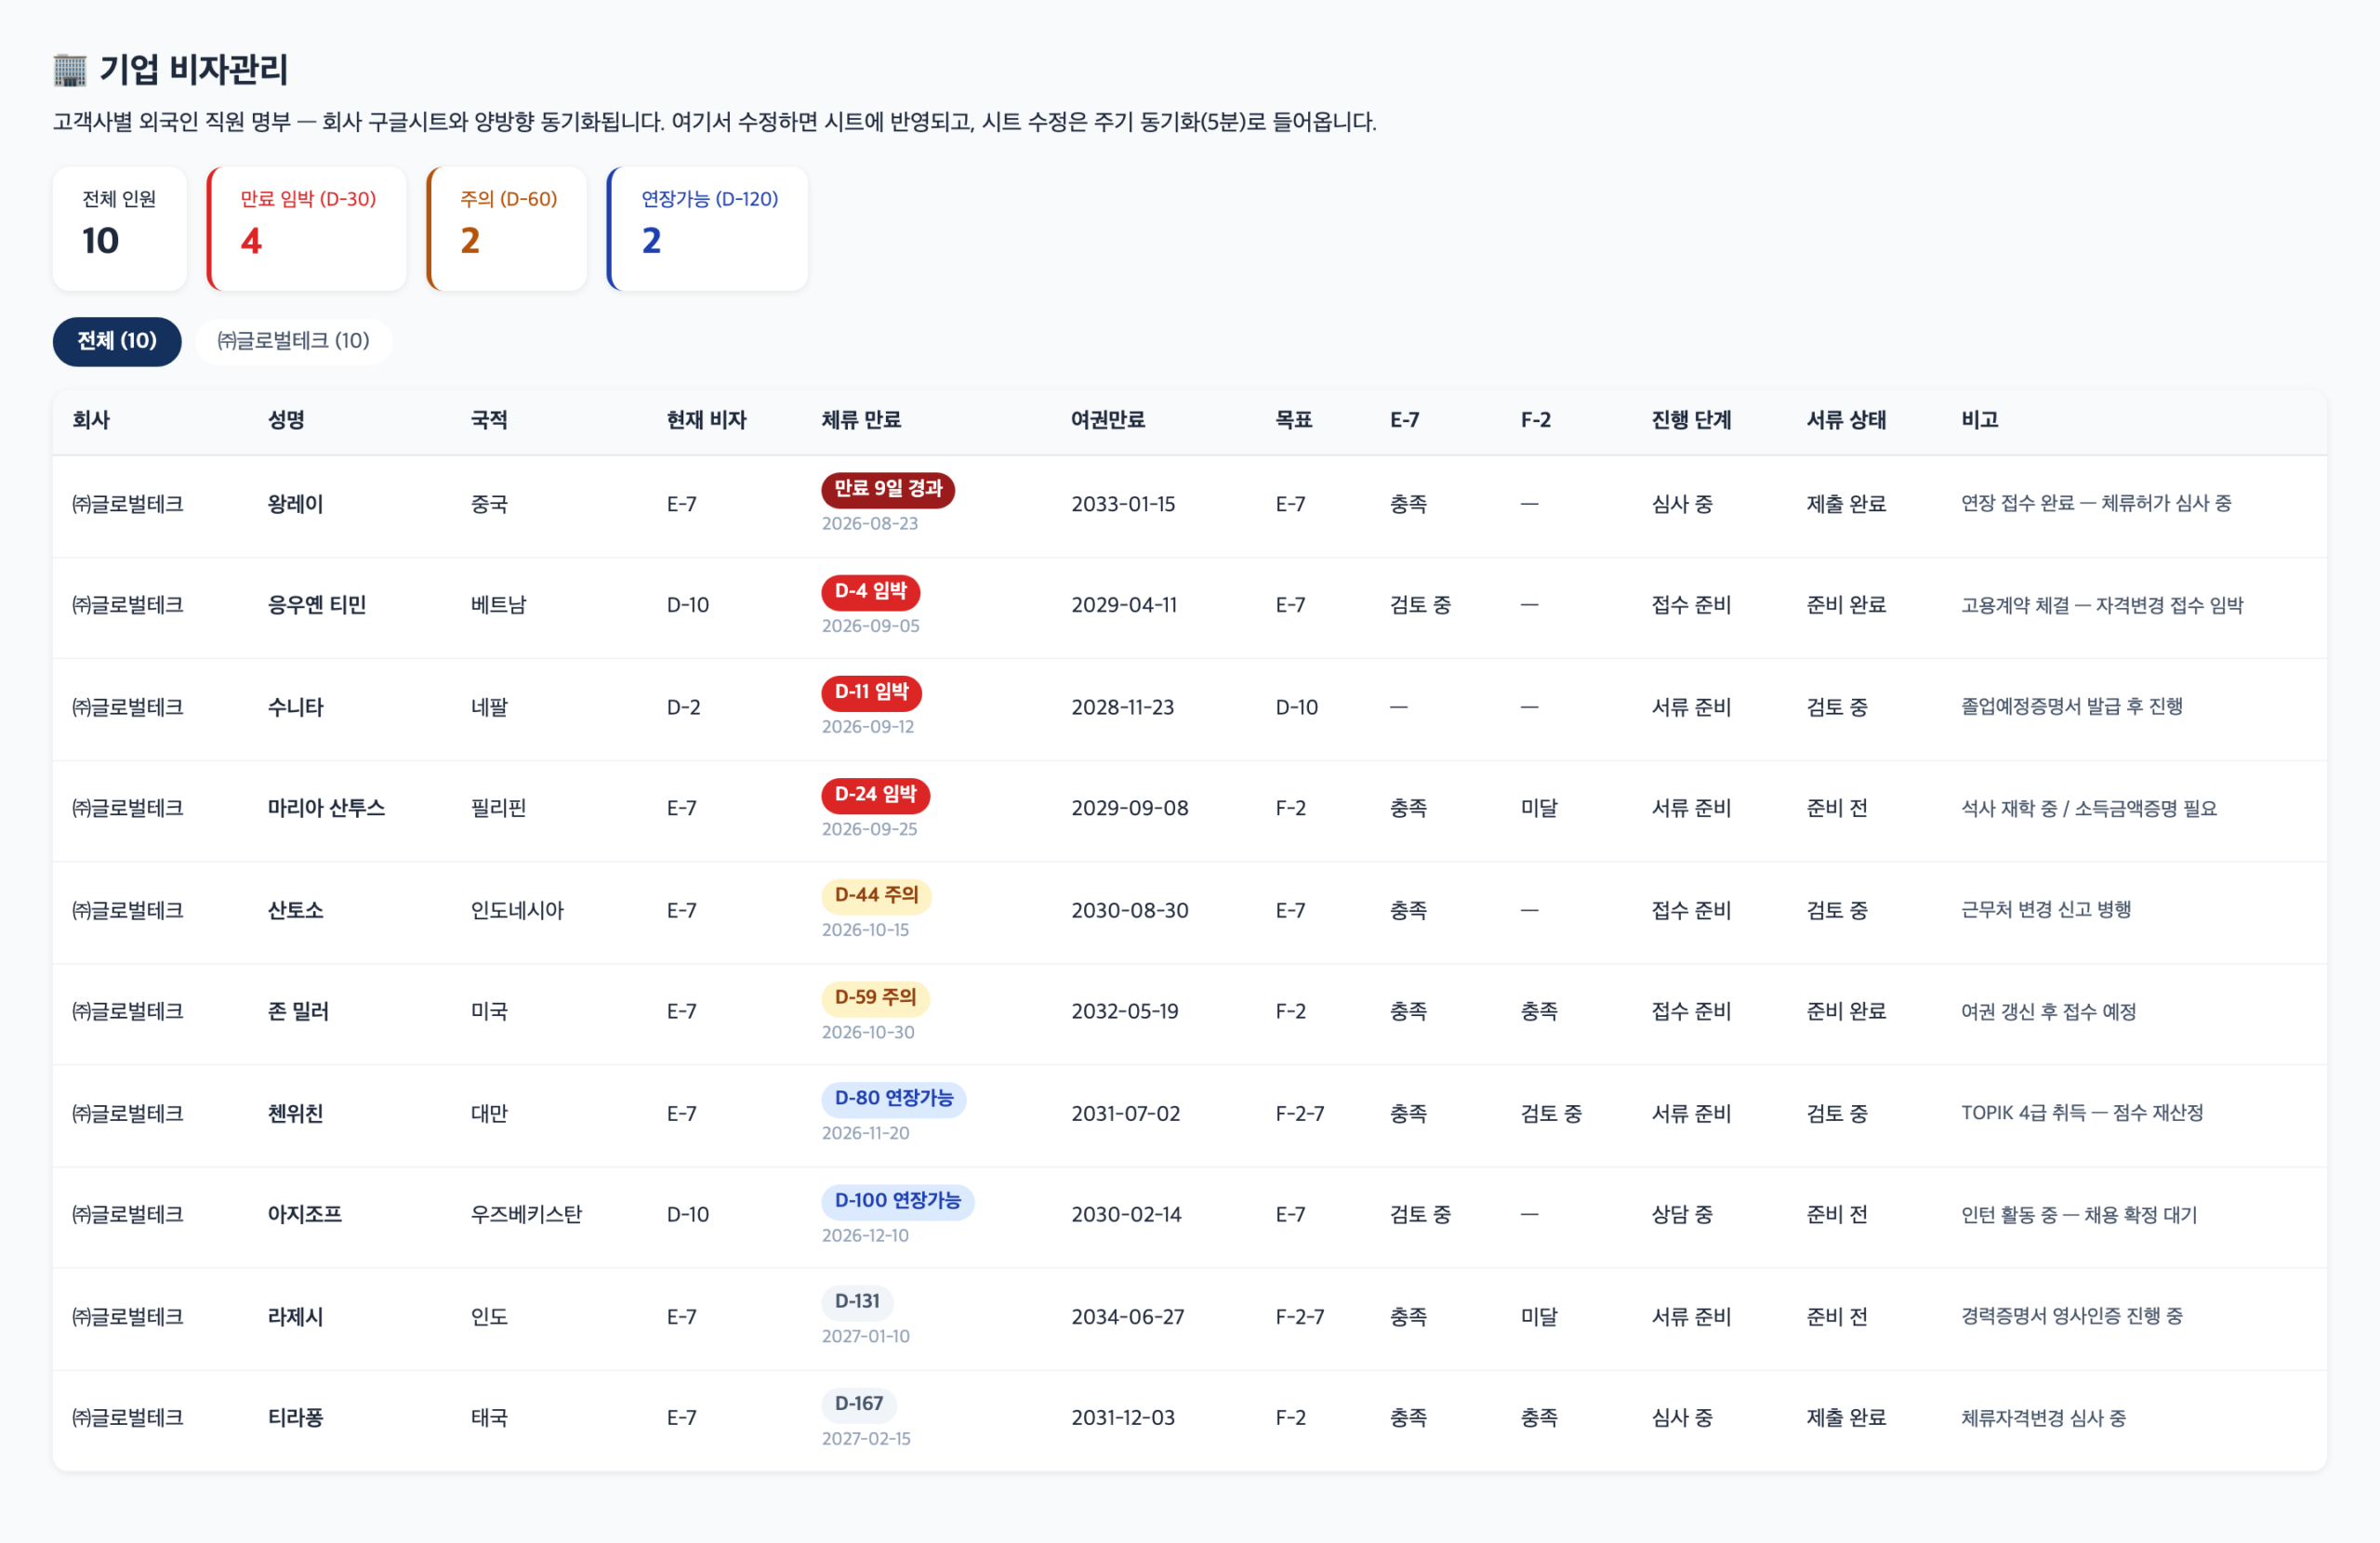Screen dimensions: 2380x1543
Task: Click the 여권만료 column header
Action: 1107,420
